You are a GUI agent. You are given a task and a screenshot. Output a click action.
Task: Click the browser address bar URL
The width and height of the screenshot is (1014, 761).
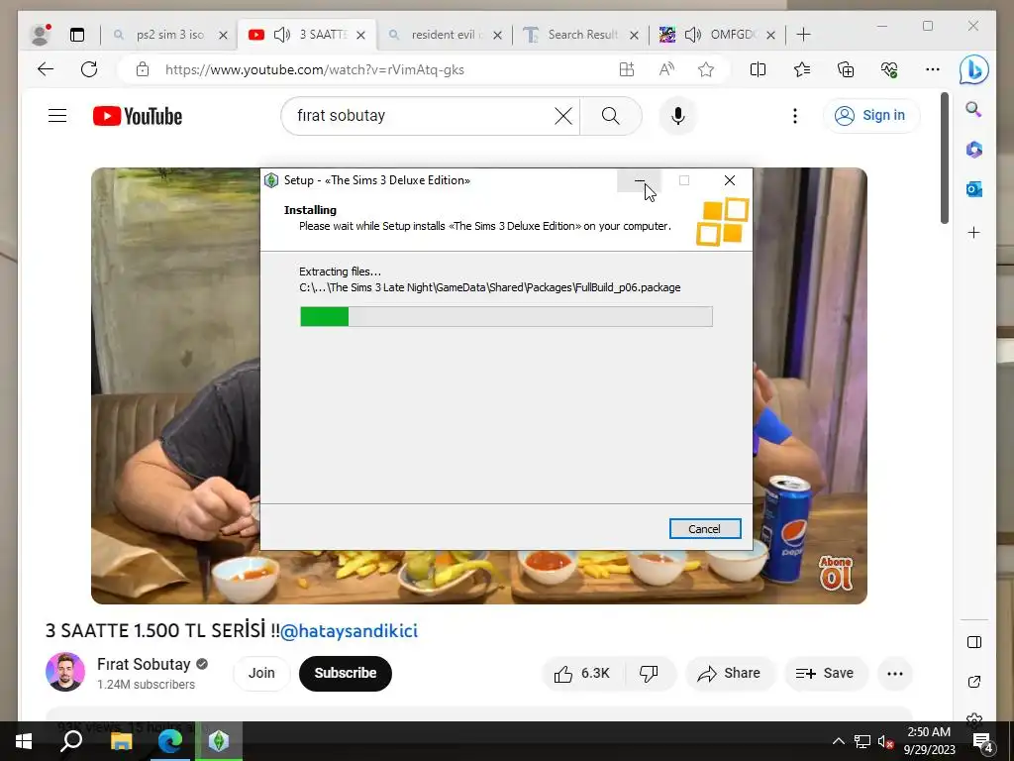click(315, 70)
